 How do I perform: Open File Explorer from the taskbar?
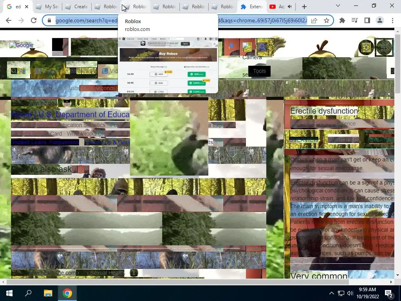48,293
